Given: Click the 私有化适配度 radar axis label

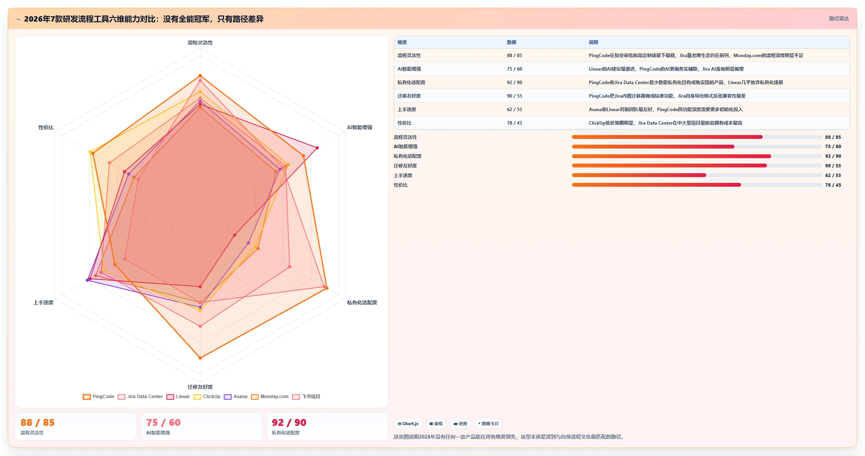Looking at the screenshot, I should [362, 302].
